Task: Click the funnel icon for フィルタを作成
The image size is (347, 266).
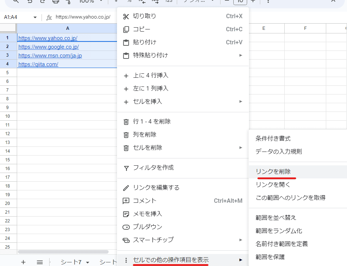Action: (126, 168)
